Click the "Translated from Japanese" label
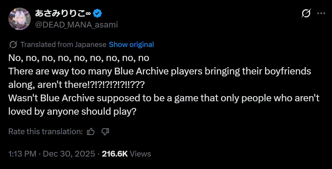The width and height of the screenshot is (332, 169). pos(63,45)
